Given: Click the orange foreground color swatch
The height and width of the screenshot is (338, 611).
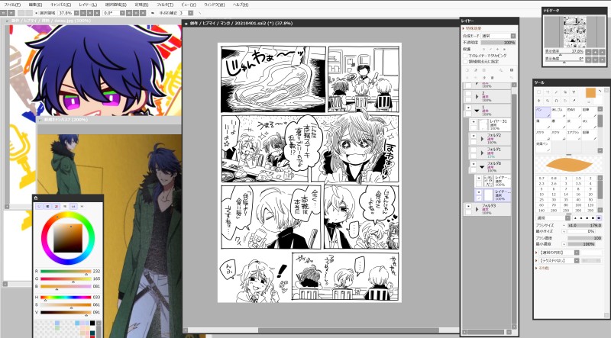Looking at the screenshot, I should (x=590, y=93).
